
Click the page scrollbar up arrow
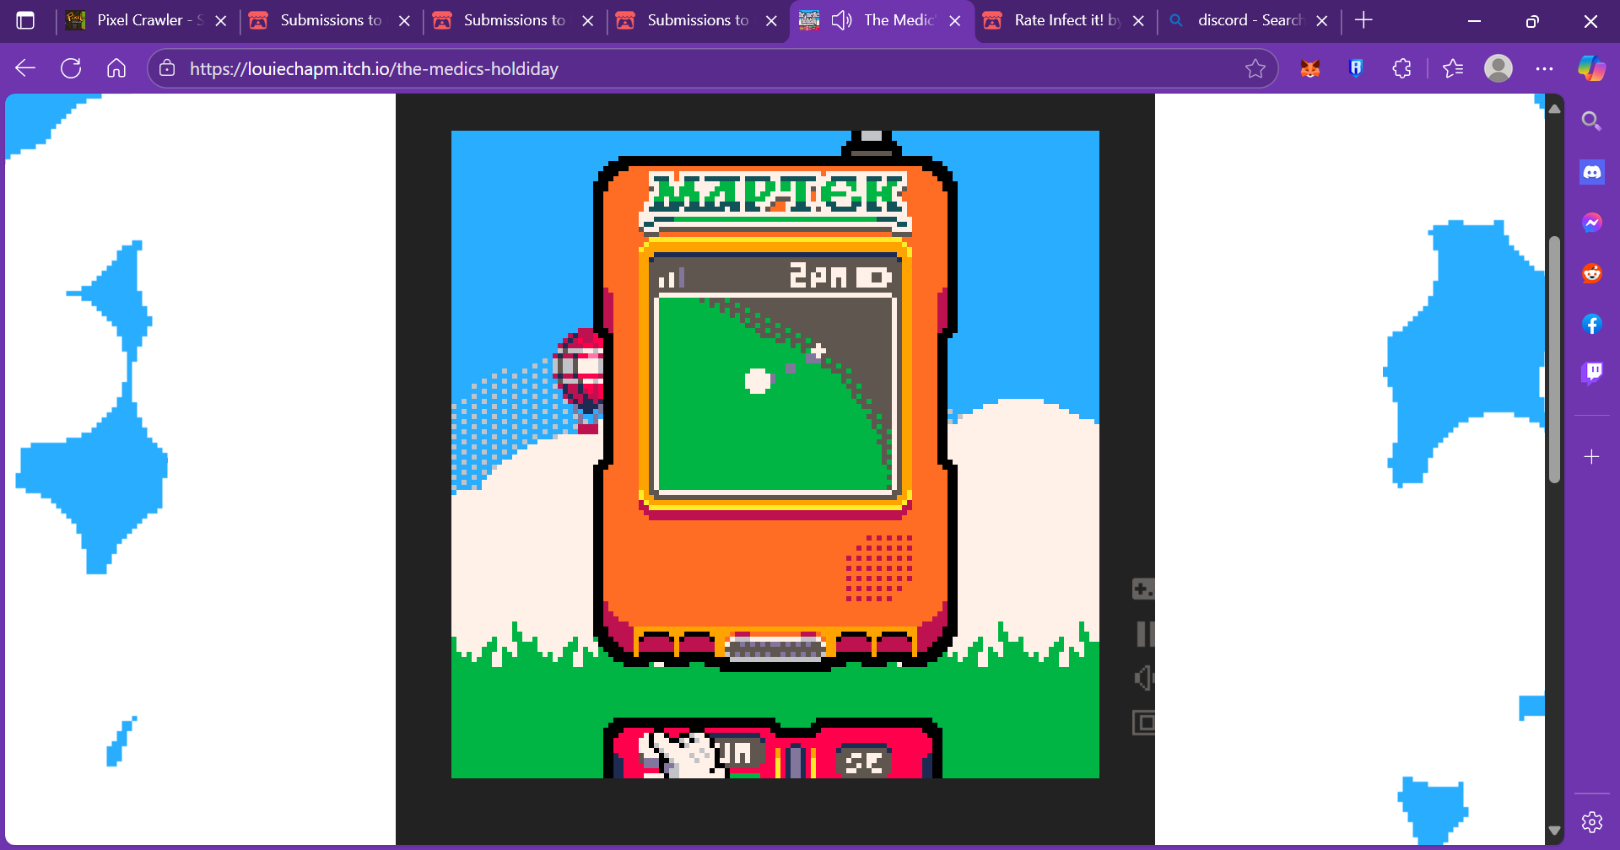click(1554, 109)
